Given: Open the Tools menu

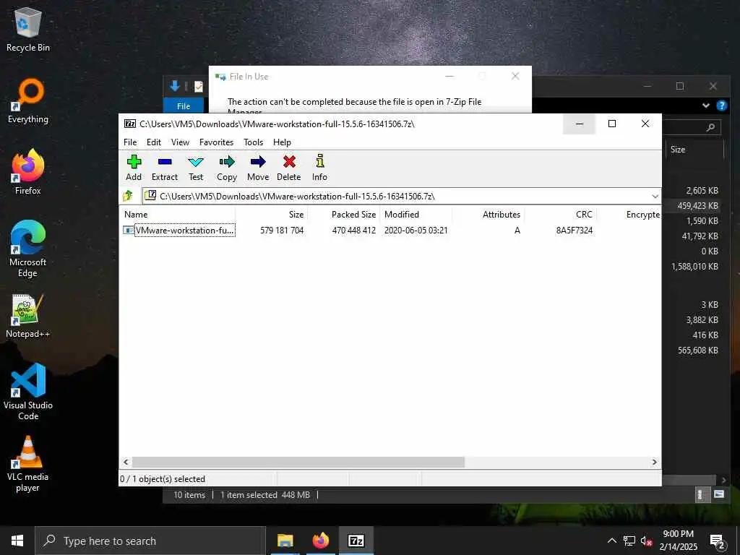Looking at the screenshot, I should pos(254,142).
